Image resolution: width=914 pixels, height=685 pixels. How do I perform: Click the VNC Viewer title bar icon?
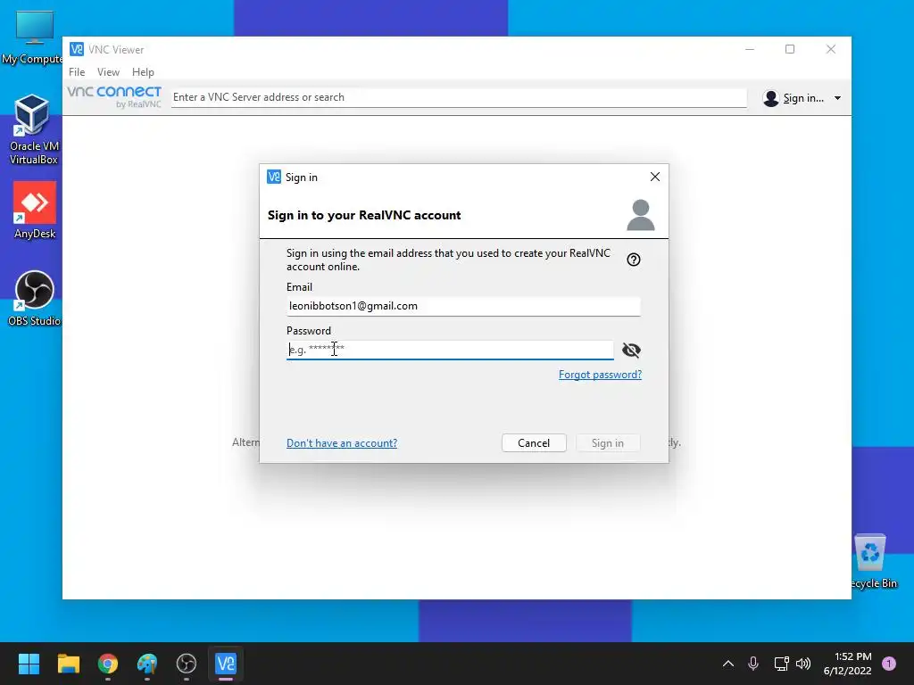pos(77,50)
